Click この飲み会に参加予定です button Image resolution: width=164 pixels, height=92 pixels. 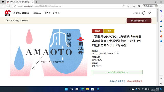click(117, 72)
